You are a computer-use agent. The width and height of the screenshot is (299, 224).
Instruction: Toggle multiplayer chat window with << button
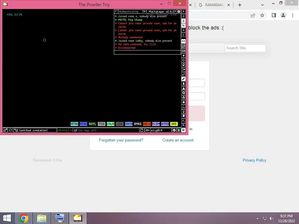click(183, 41)
